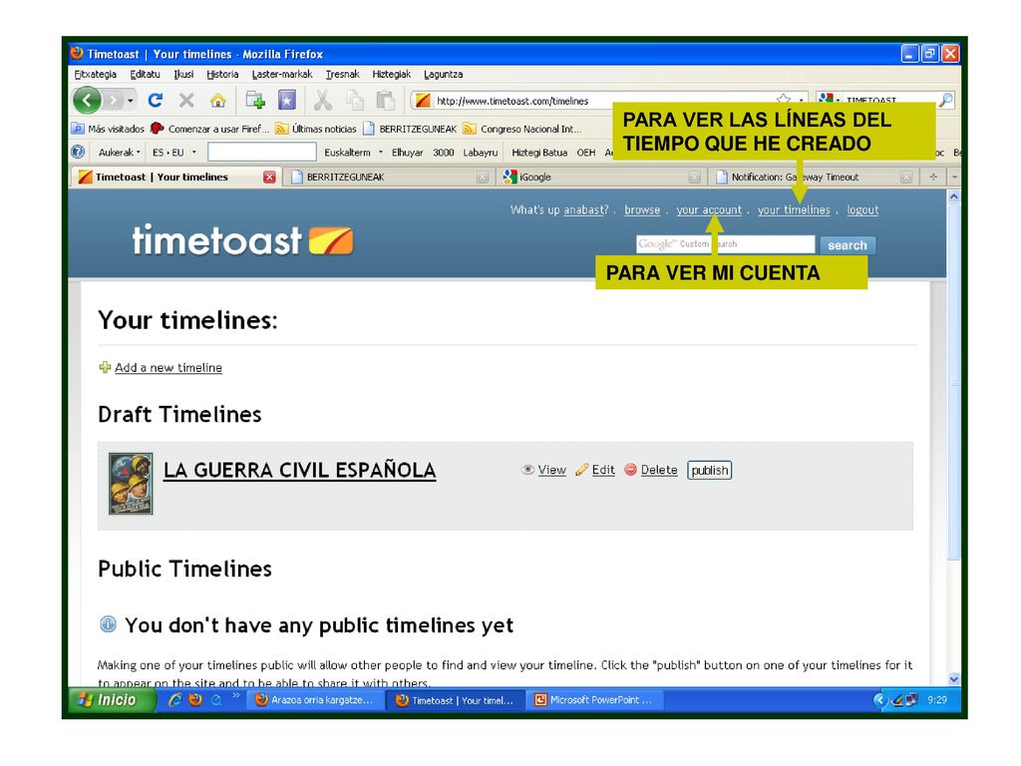
Task: Open the Microsoft PowerPoint taskbar item
Action: click(x=594, y=700)
